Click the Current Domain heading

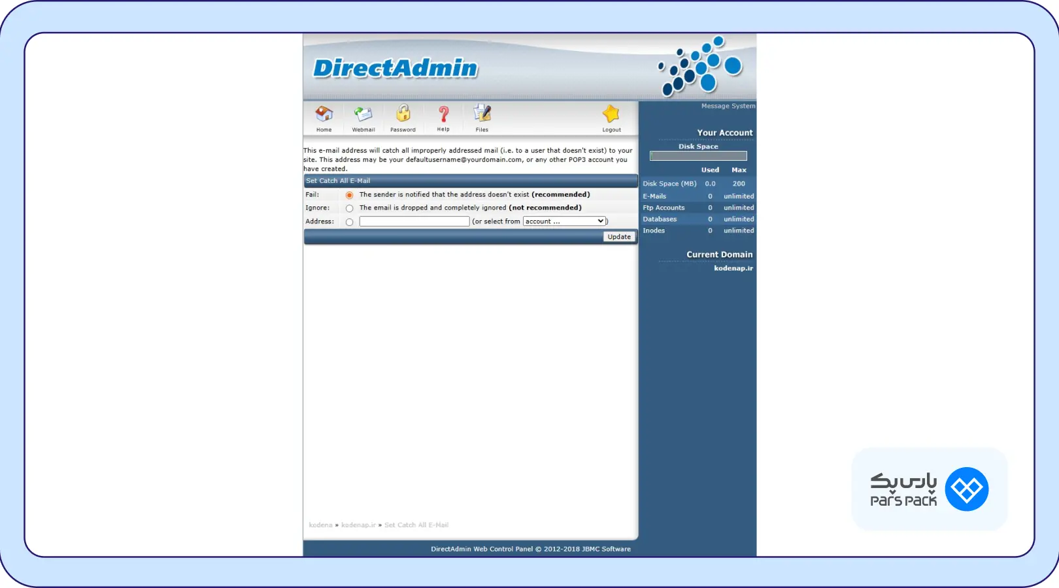click(720, 254)
